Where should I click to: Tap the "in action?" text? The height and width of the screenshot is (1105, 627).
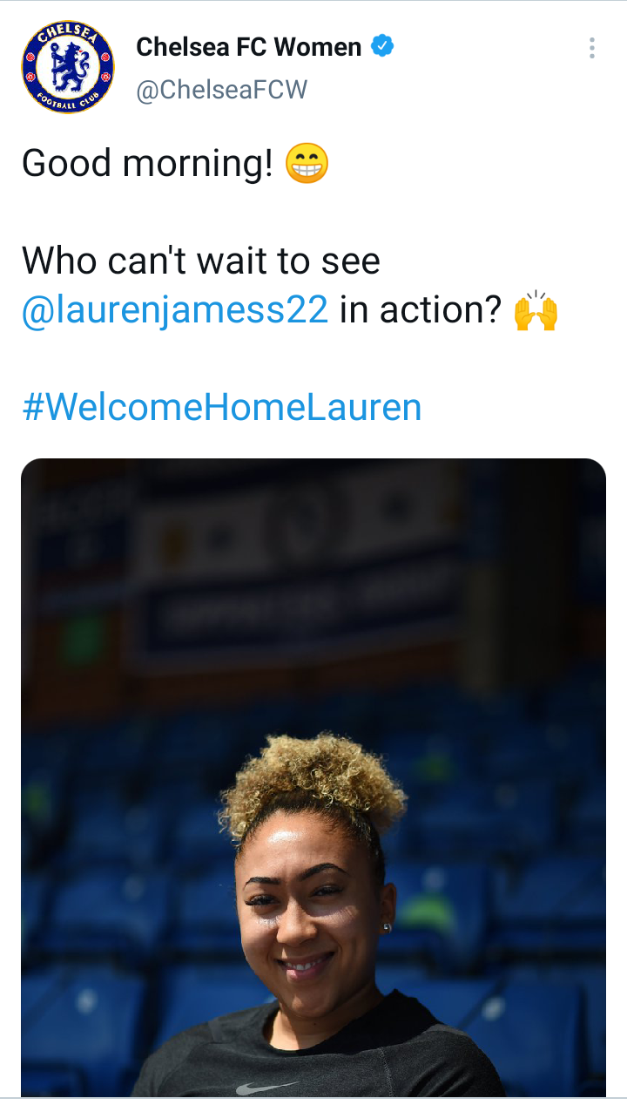pyautogui.click(x=421, y=310)
